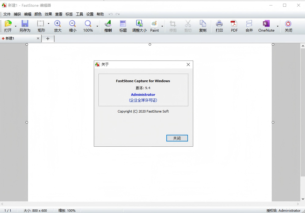
Task: Export using the PDF icon
Action: tap(234, 24)
